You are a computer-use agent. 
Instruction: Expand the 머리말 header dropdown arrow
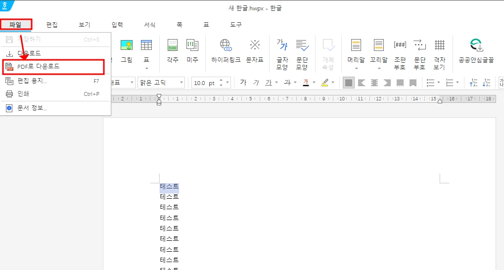point(357,68)
